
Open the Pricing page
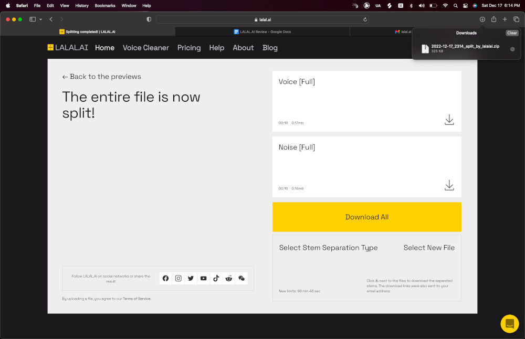pos(189,48)
